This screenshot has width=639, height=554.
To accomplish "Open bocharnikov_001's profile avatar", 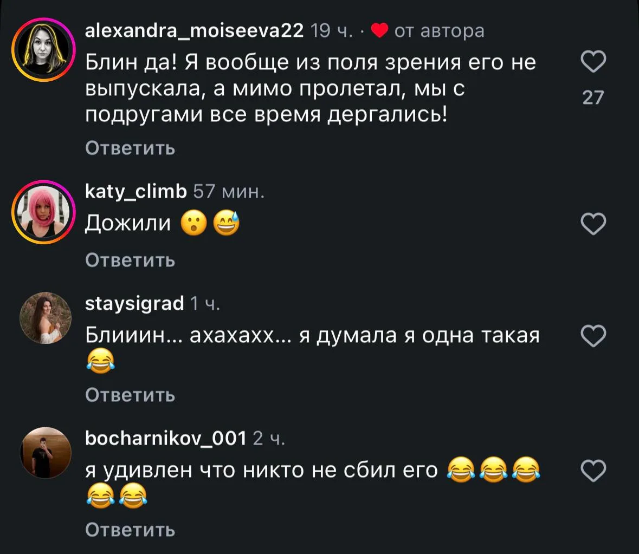I will pyautogui.click(x=46, y=452).
